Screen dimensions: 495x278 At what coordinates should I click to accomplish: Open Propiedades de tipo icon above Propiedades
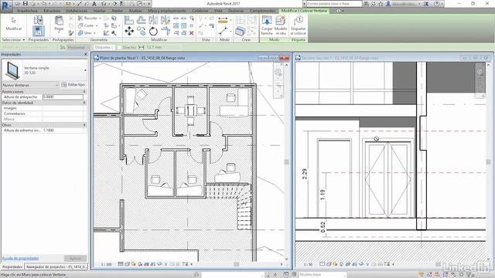click(x=39, y=20)
